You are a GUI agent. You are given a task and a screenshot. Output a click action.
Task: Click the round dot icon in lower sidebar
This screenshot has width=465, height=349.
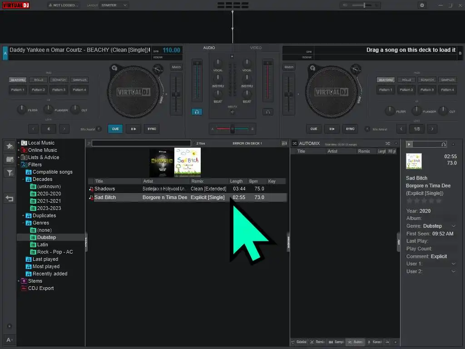(x=9, y=326)
